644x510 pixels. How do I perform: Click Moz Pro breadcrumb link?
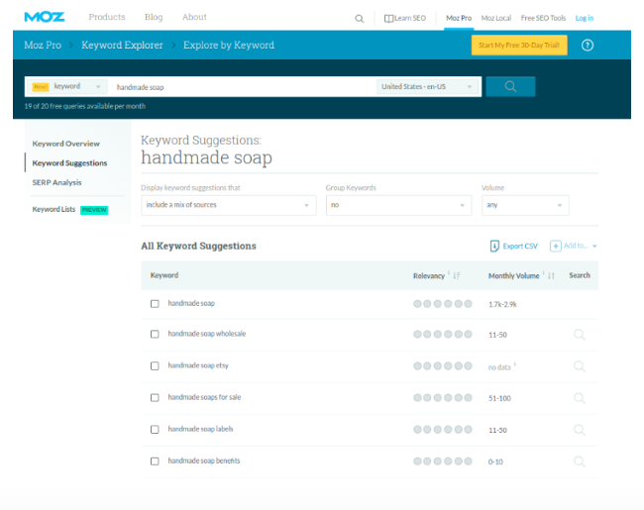click(x=43, y=45)
